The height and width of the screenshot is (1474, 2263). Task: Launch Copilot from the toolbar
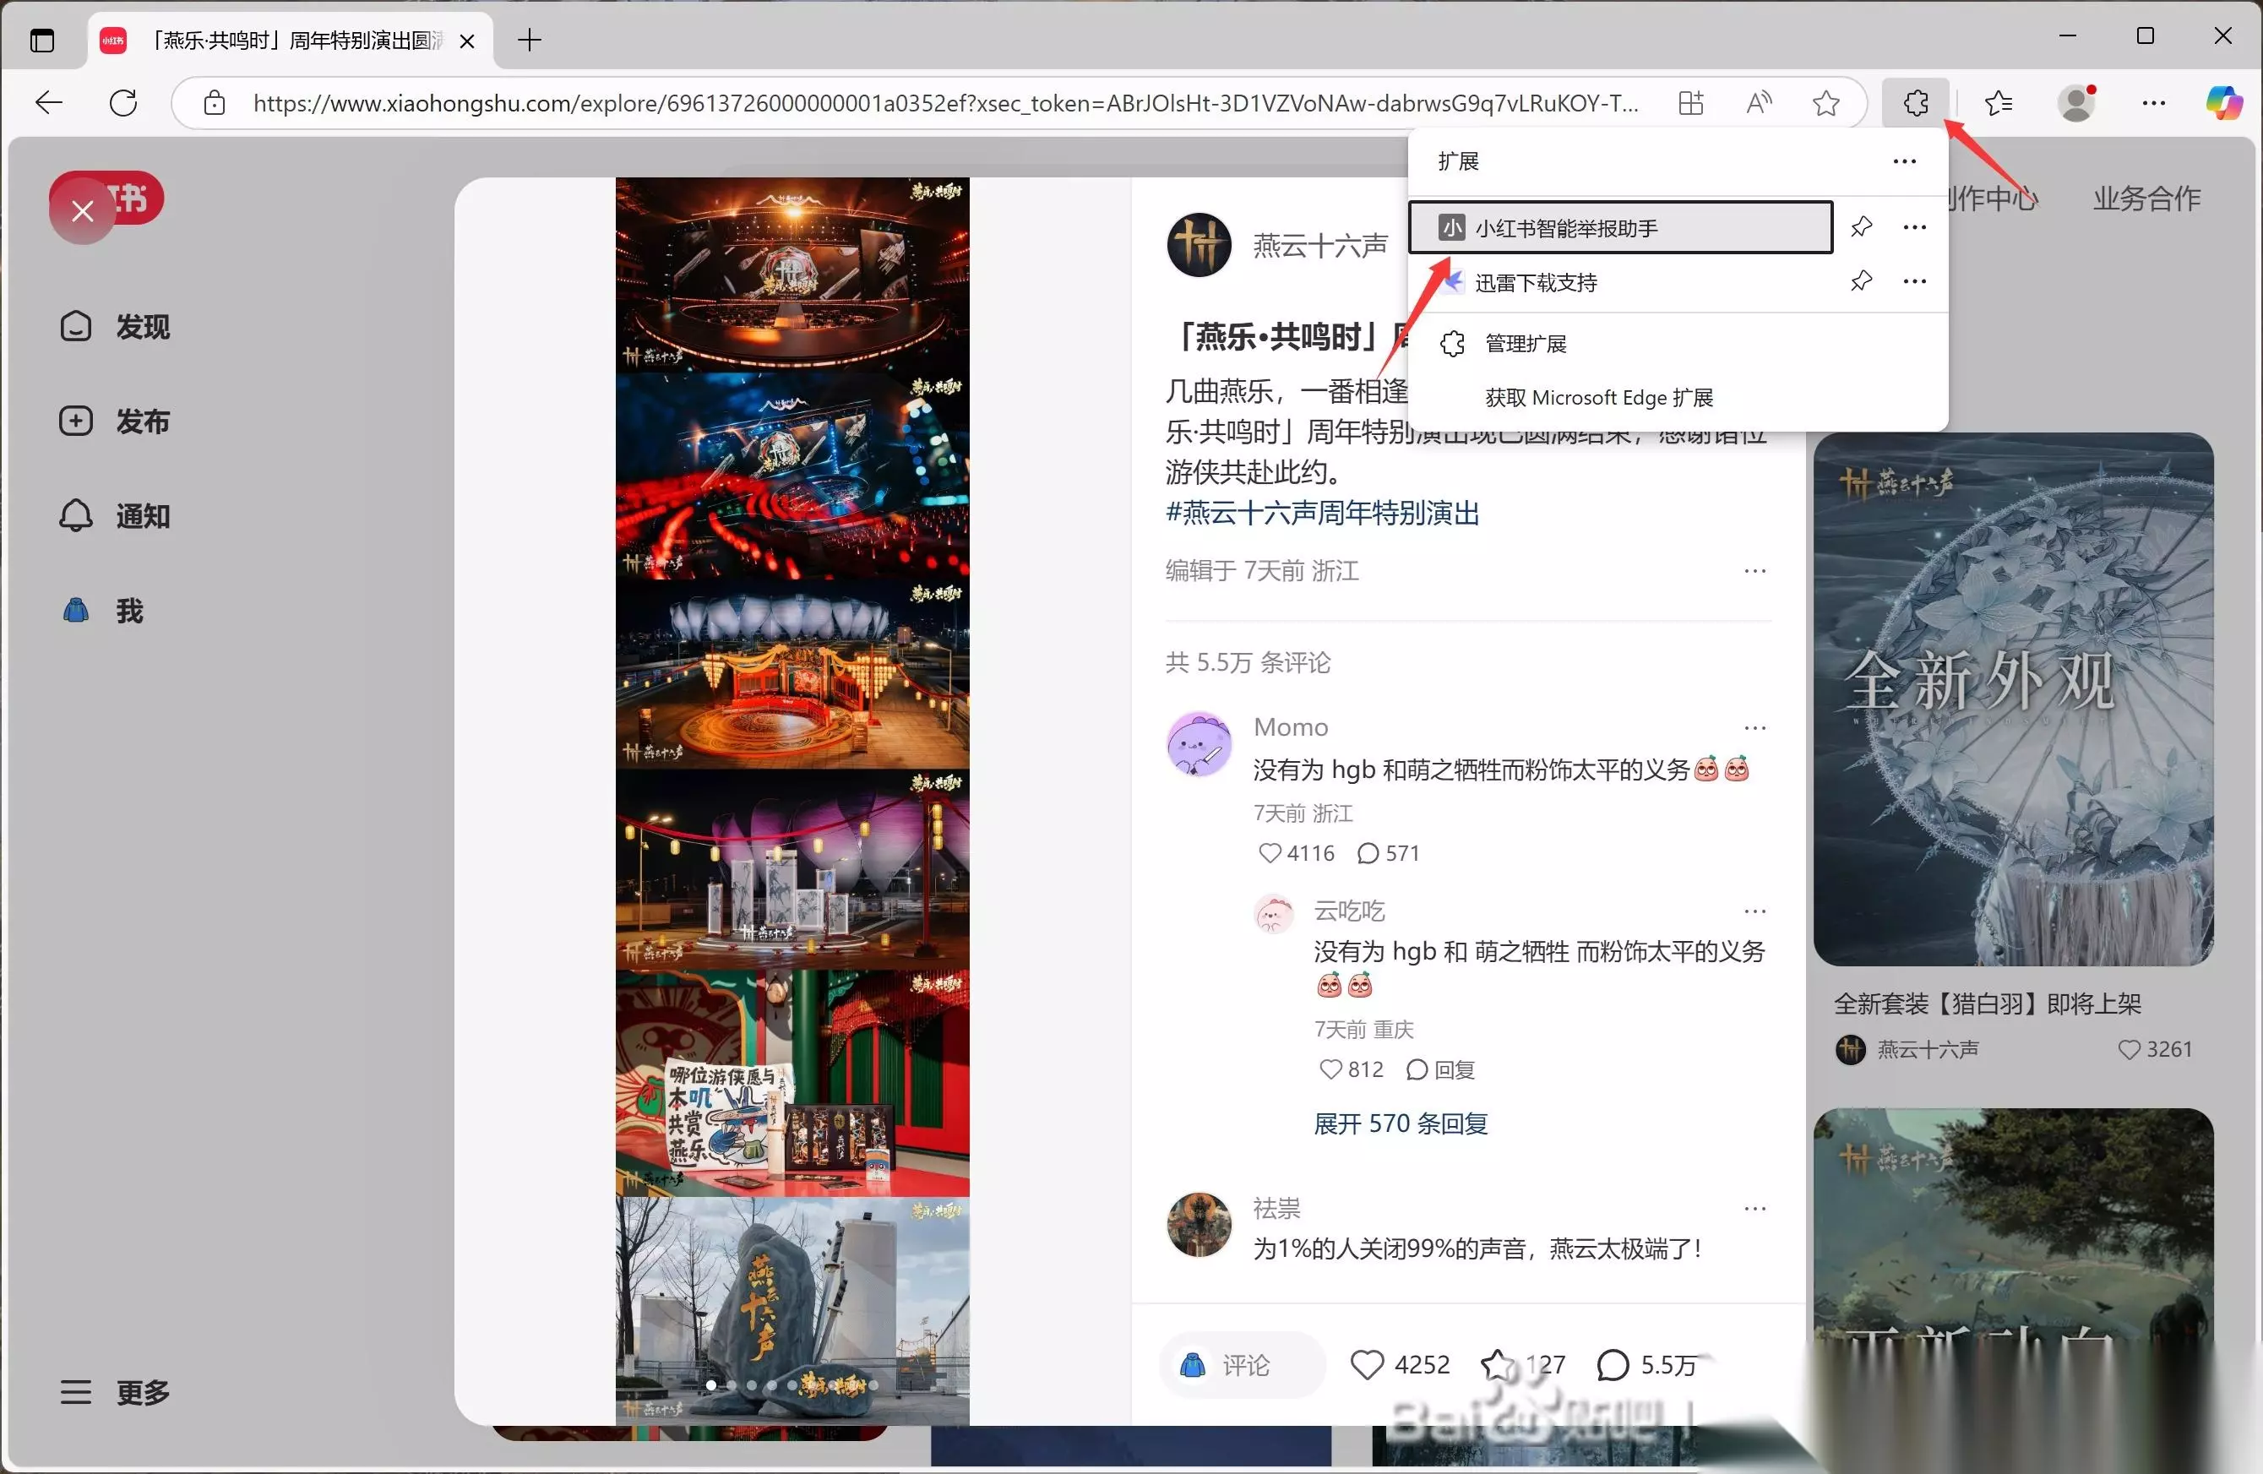pyautogui.click(x=2224, y=103)
